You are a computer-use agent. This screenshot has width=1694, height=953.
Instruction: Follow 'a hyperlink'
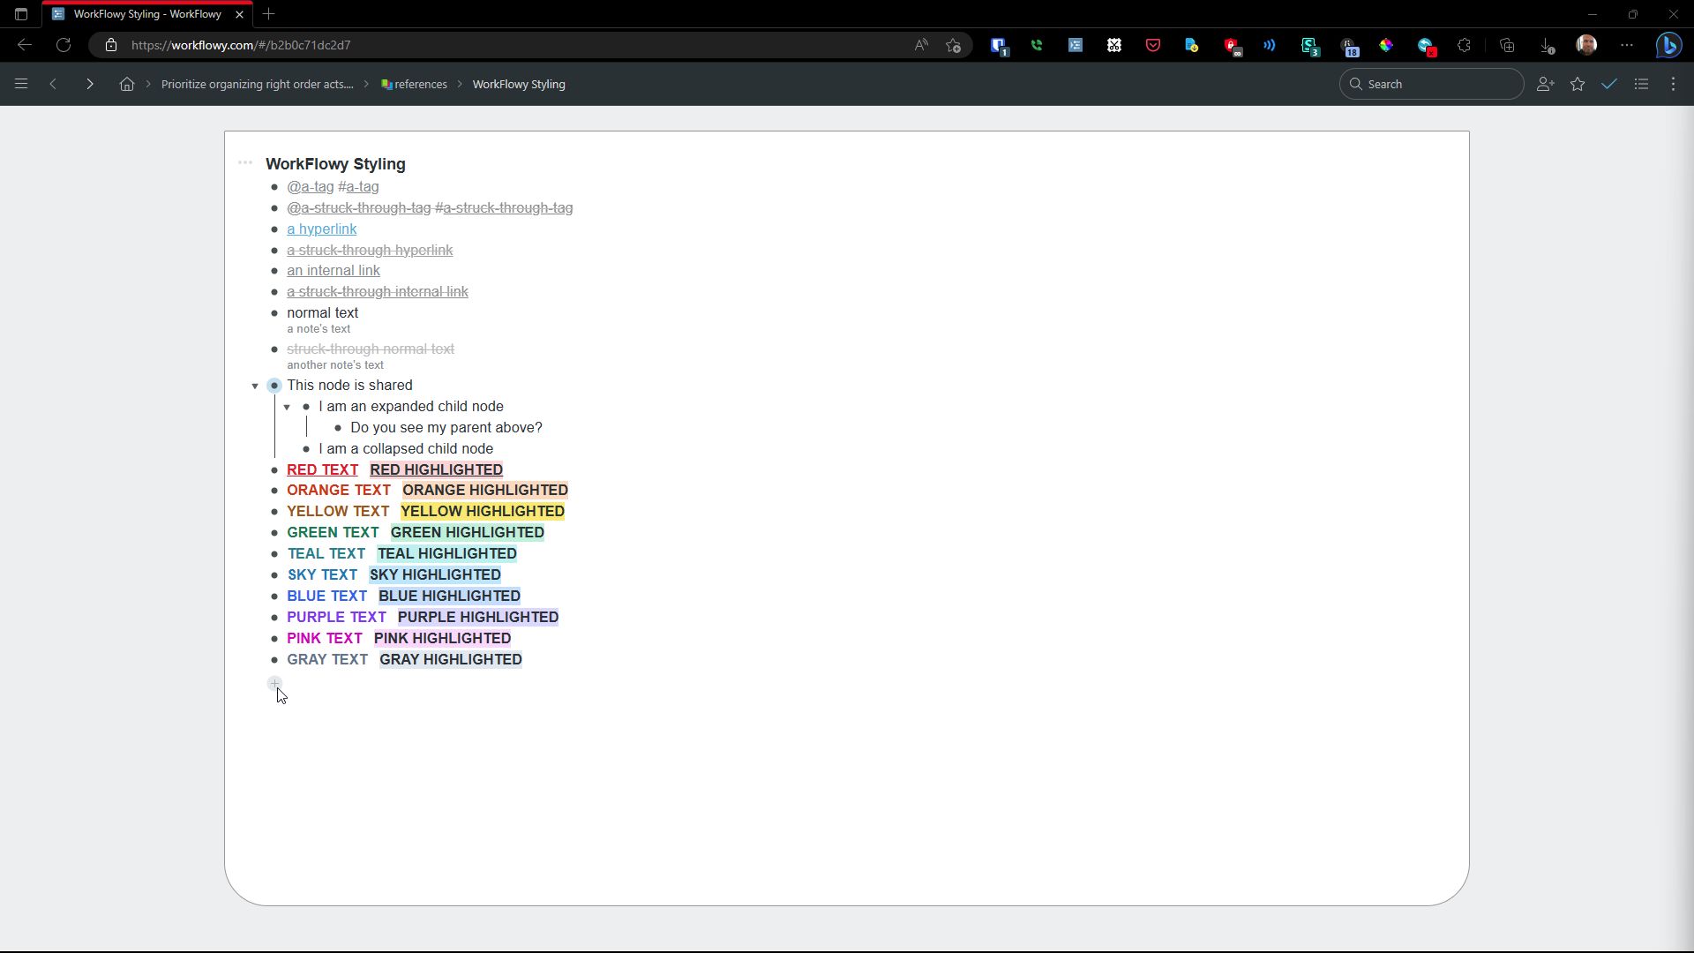point(322,229)
